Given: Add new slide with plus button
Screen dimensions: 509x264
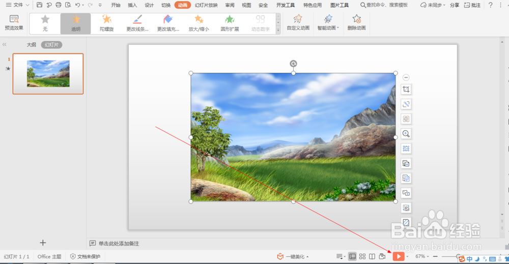Looking at the screenshot, I should point(43,243).
